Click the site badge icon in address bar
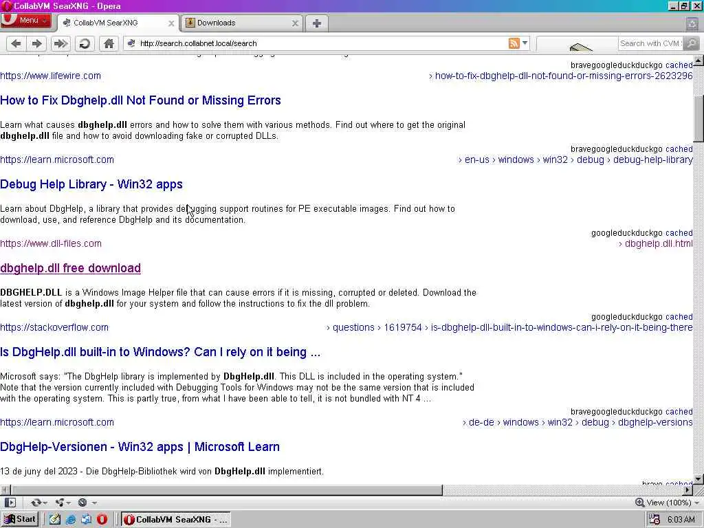Image resolution: width=704 pixels, height=528 pixels. pyautogui.click(x=131, y=43)
